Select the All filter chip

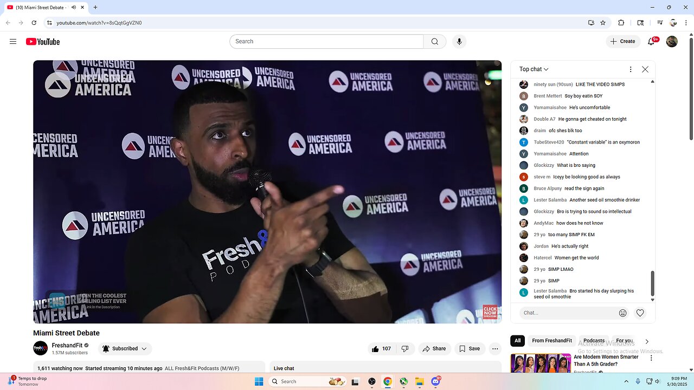(x=518, y=341)
